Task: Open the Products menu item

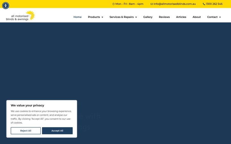Action: (94, 17)
